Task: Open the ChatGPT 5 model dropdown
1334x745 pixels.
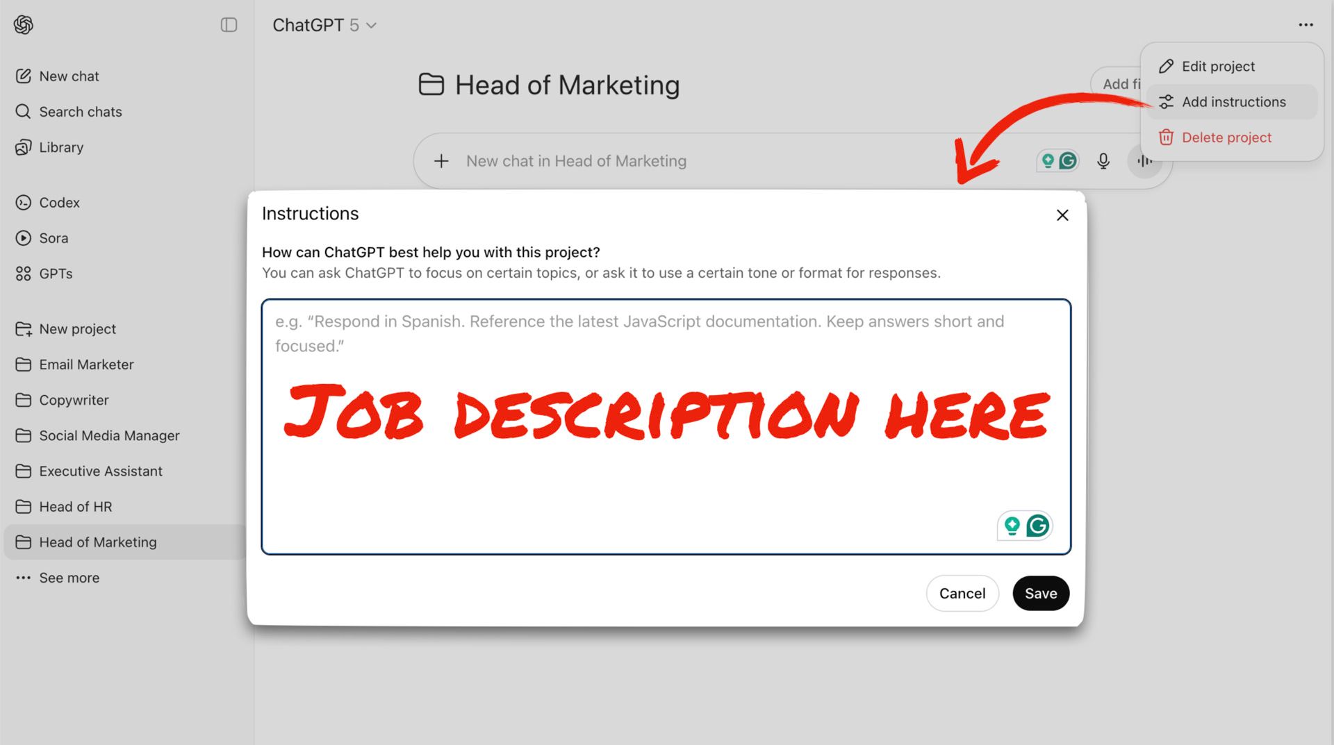Action: coord(324,25)
